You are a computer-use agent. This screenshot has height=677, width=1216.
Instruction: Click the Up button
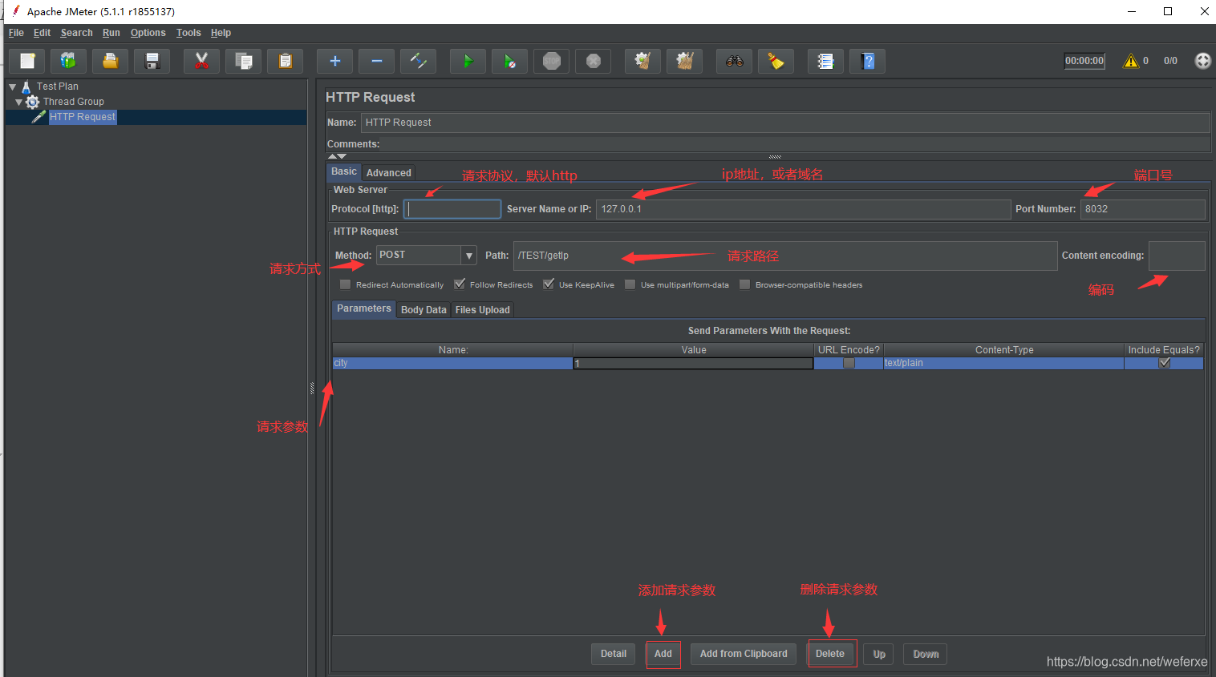coord(879,654)
